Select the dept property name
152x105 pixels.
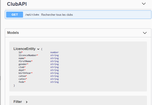click(x=21, y=70)
